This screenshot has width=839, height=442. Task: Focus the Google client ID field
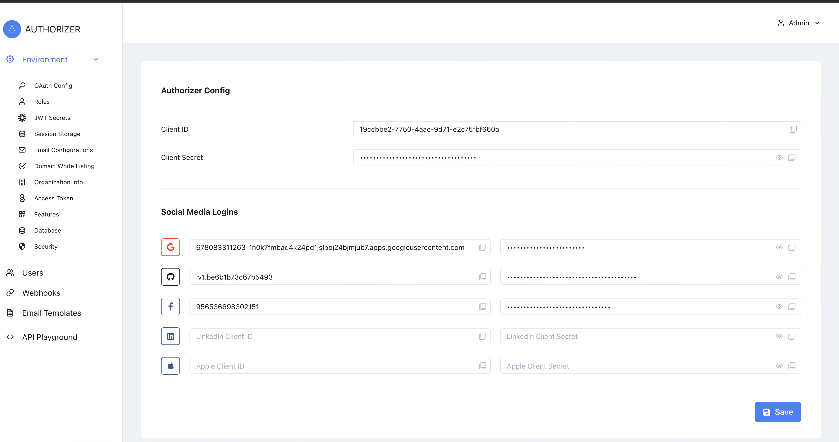point(340,247)
